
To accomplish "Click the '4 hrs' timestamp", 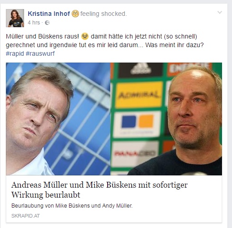I will click(x=34, y=23).
